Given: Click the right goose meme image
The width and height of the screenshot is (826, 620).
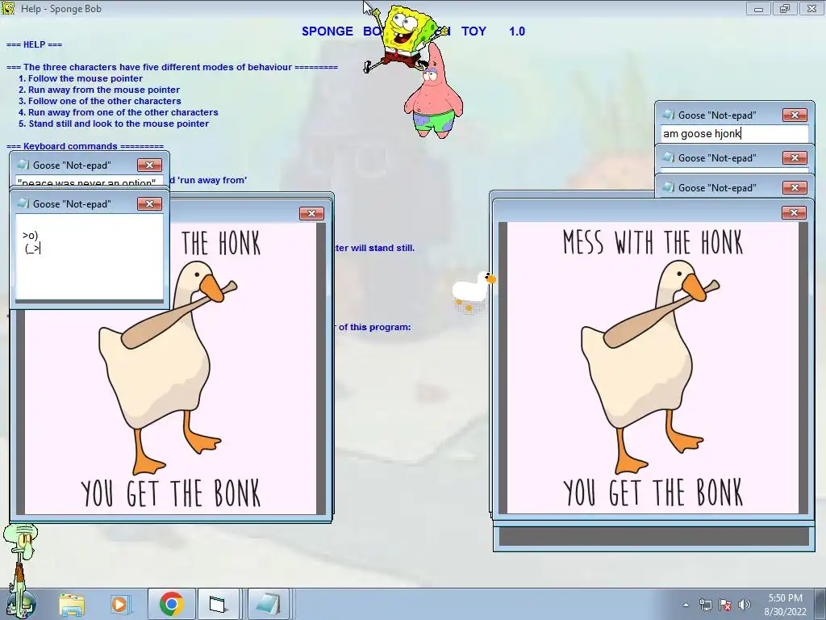Looking at the screenshot, I should pyautogui.click(x=653, y=367).
